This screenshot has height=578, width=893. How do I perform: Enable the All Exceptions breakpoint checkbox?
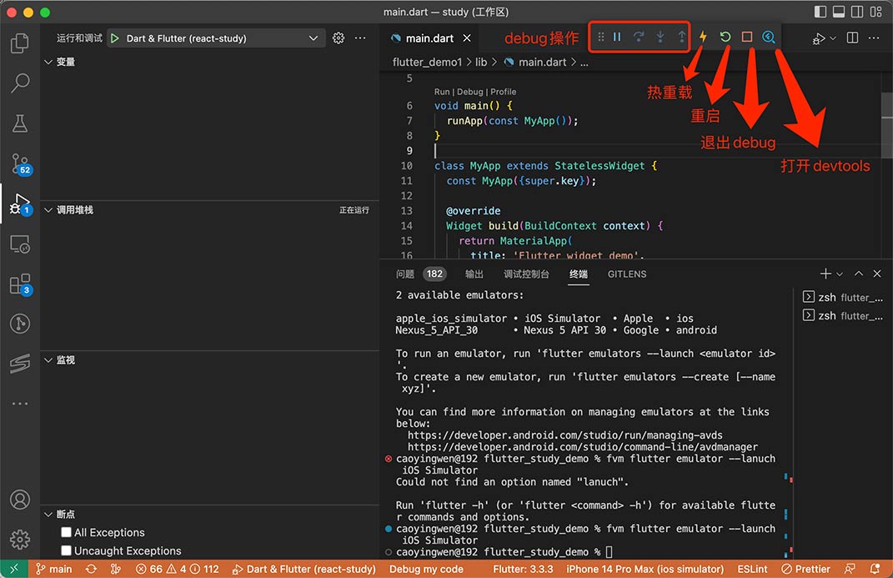point(67,532)
